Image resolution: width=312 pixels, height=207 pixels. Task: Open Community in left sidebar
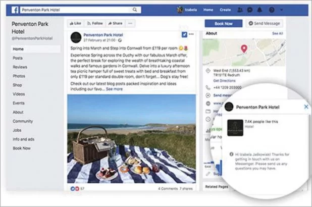tap(23, 121)
